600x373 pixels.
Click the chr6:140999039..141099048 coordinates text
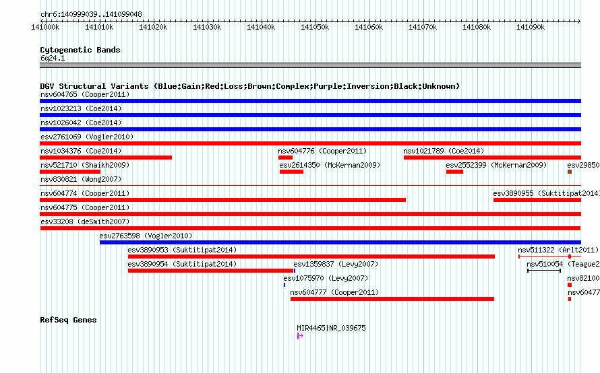tap(91, 14)
